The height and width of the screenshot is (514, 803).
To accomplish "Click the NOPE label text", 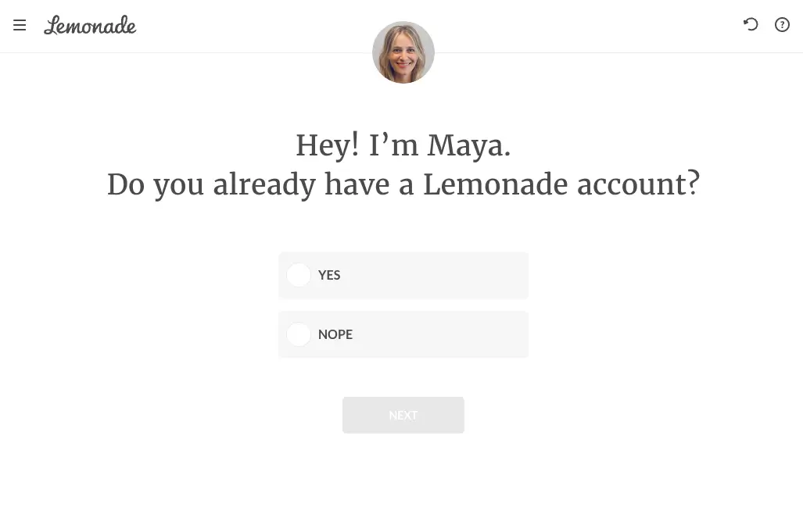I will coord(335,334).
